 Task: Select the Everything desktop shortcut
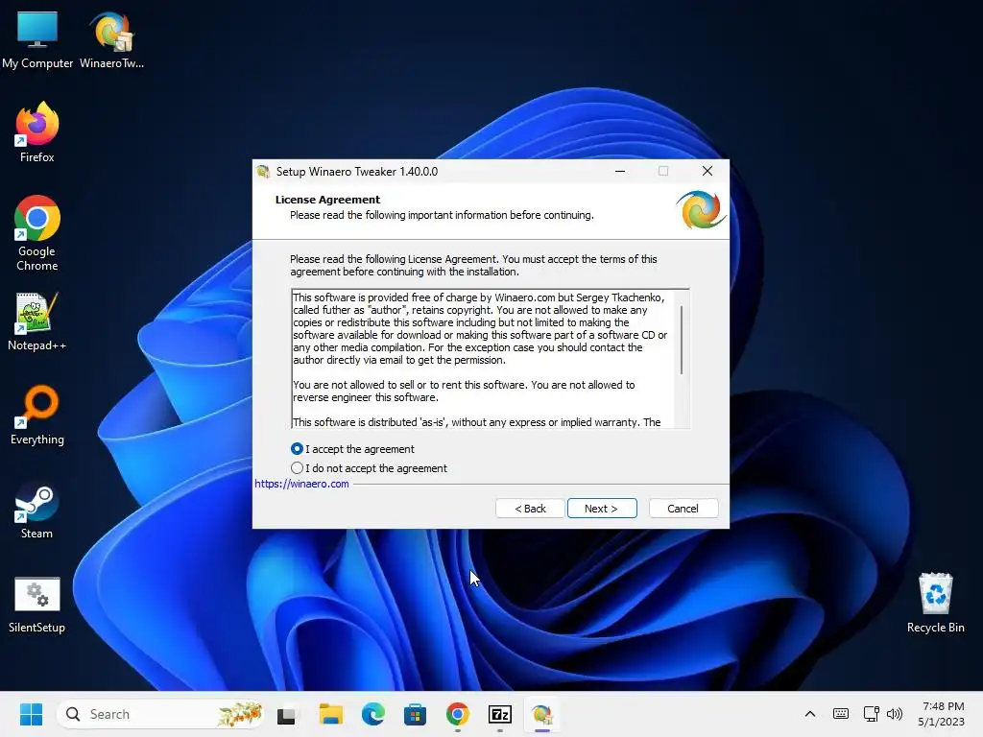point(37,416)
